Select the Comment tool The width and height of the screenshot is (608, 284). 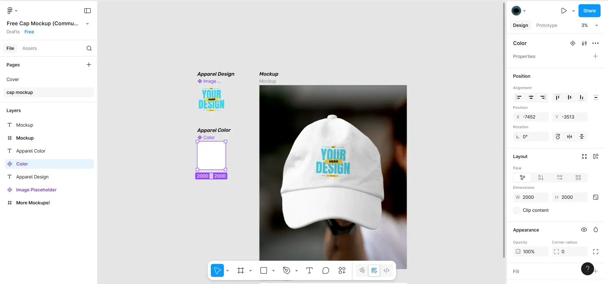tap(326, 270)
